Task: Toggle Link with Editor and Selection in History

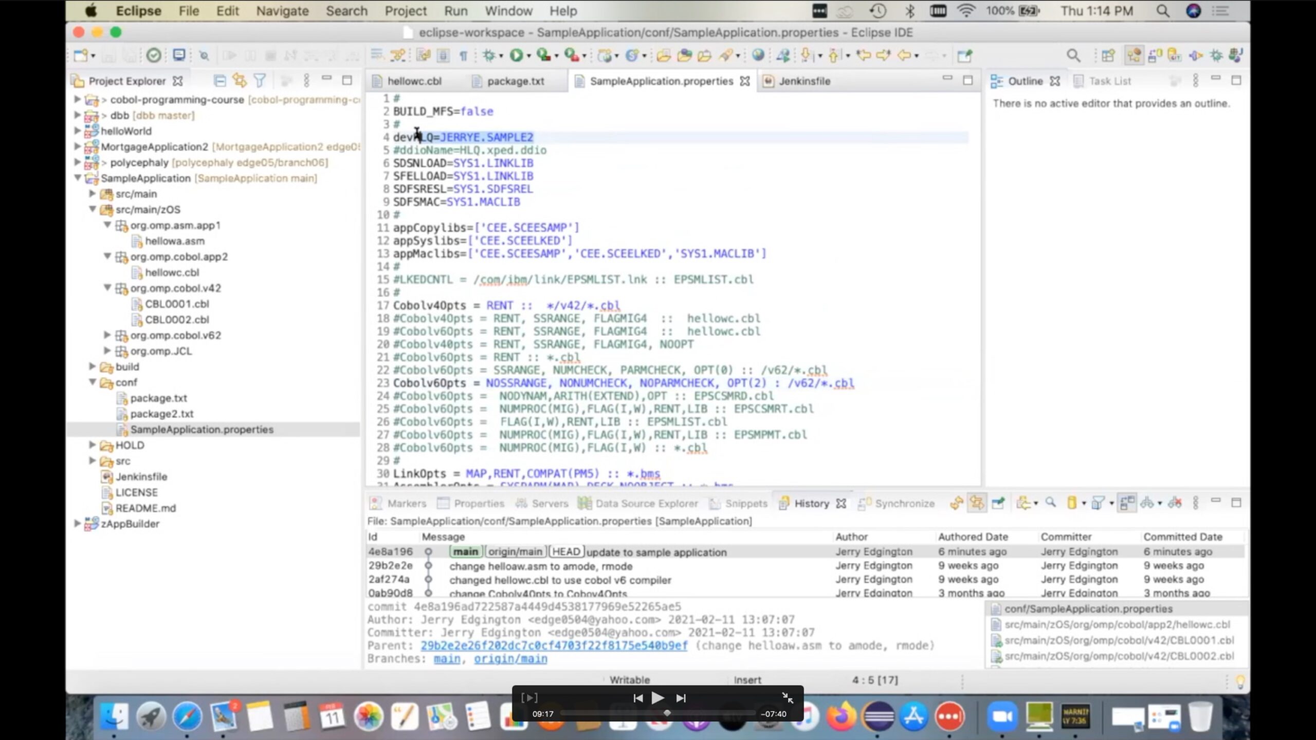Action: pyautogui.click(x=977, y=503)
